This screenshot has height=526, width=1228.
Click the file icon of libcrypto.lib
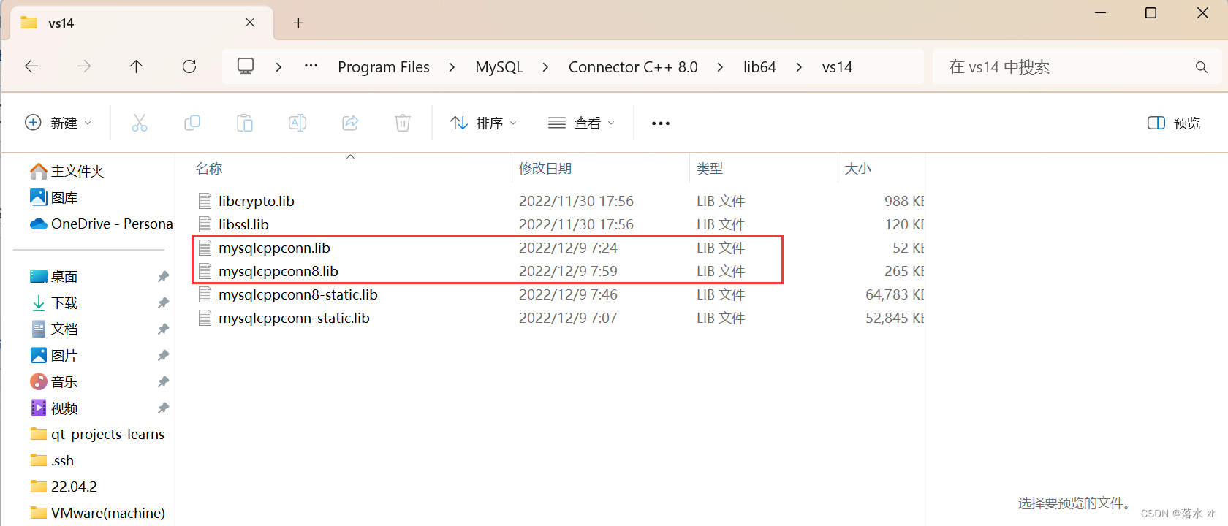point(205,201)
